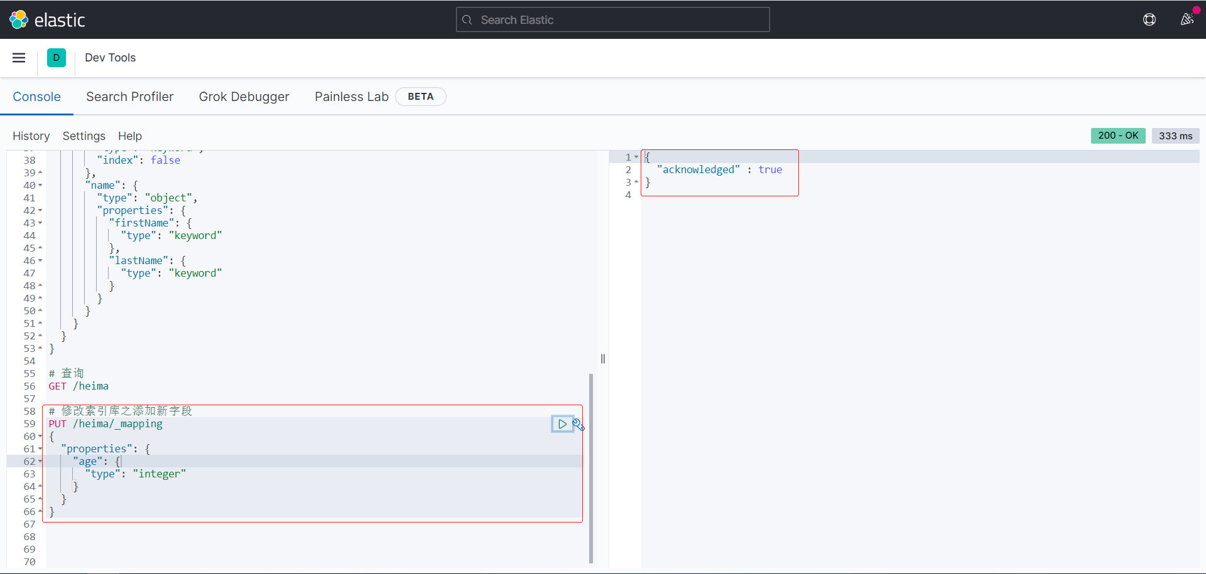Click the 333 ms response time badge
Screen dimensions: 1206x574
[x=1175, y=136]
